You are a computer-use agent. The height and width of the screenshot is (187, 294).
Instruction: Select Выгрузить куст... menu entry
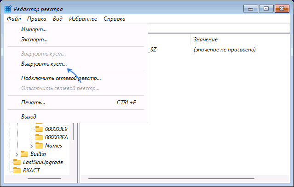click(44, 64)
